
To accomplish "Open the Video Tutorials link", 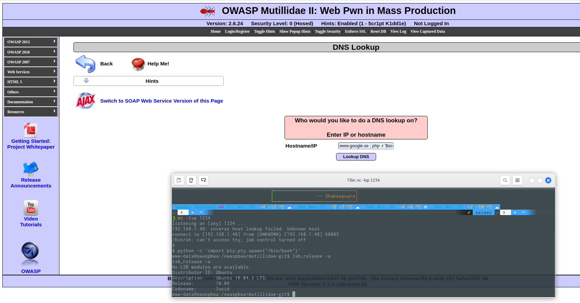I will 31,222.
